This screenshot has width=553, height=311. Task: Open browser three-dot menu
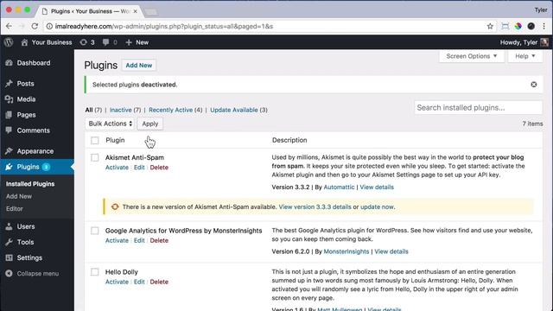pyautogui.click(x=544, y=26)
